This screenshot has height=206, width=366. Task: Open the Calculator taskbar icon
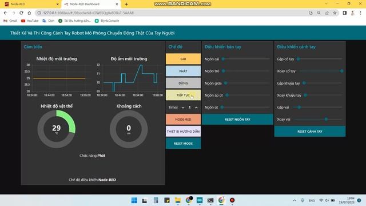coord(156,200)
